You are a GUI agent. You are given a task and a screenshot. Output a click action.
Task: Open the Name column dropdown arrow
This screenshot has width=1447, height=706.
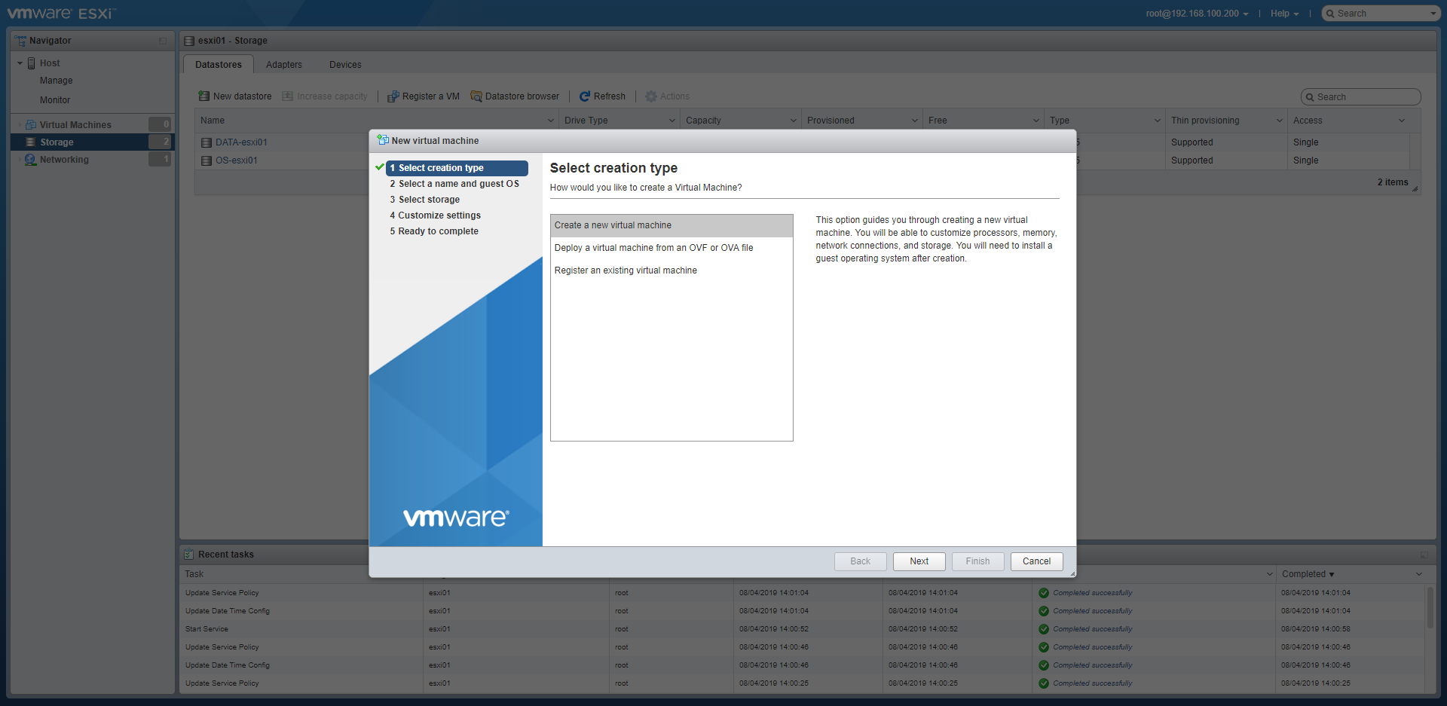tap(550, 121)
